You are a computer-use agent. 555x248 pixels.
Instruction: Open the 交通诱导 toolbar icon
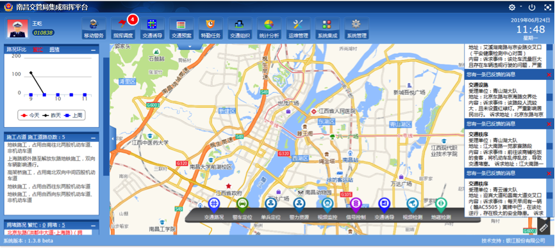152,28
